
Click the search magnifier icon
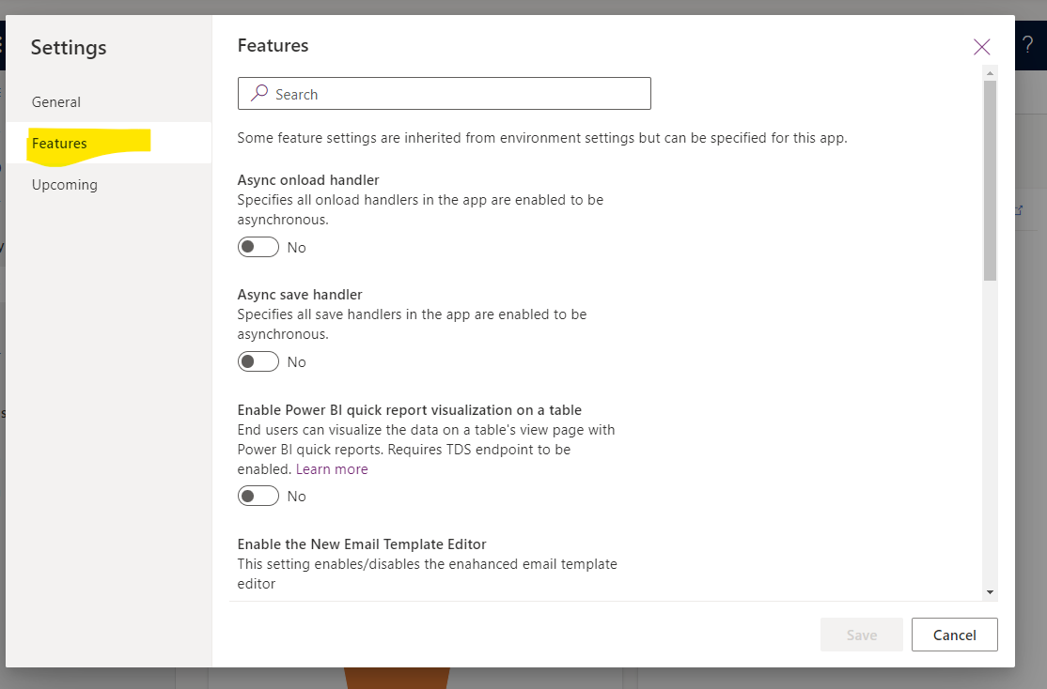[x=258, y=94]
